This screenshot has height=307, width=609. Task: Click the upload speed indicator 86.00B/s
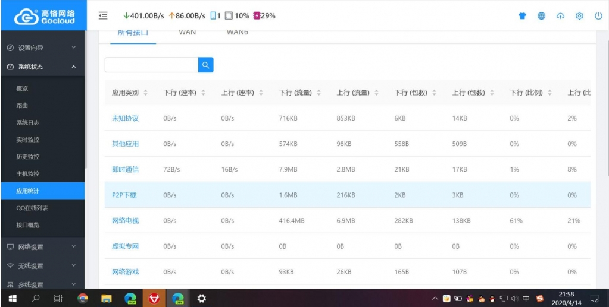[x=187, y=16]
